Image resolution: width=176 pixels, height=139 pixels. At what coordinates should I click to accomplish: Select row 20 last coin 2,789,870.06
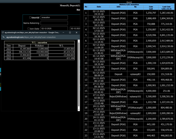(166, 119)
